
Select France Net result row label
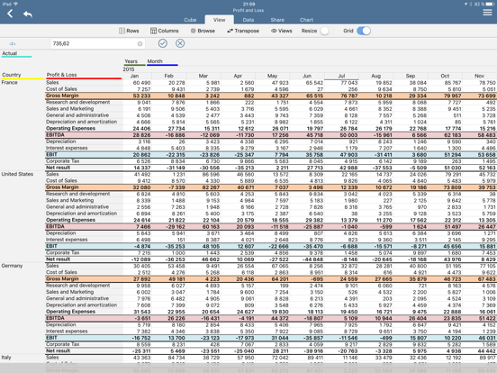tap(58, 168)
